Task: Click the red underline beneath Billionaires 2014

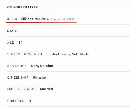Action: coord(41,22)
